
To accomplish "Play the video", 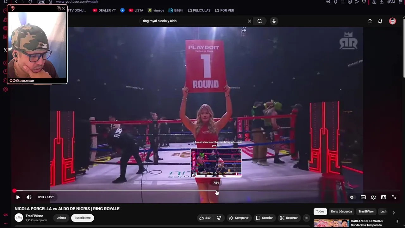I will [x=18, y=197].
